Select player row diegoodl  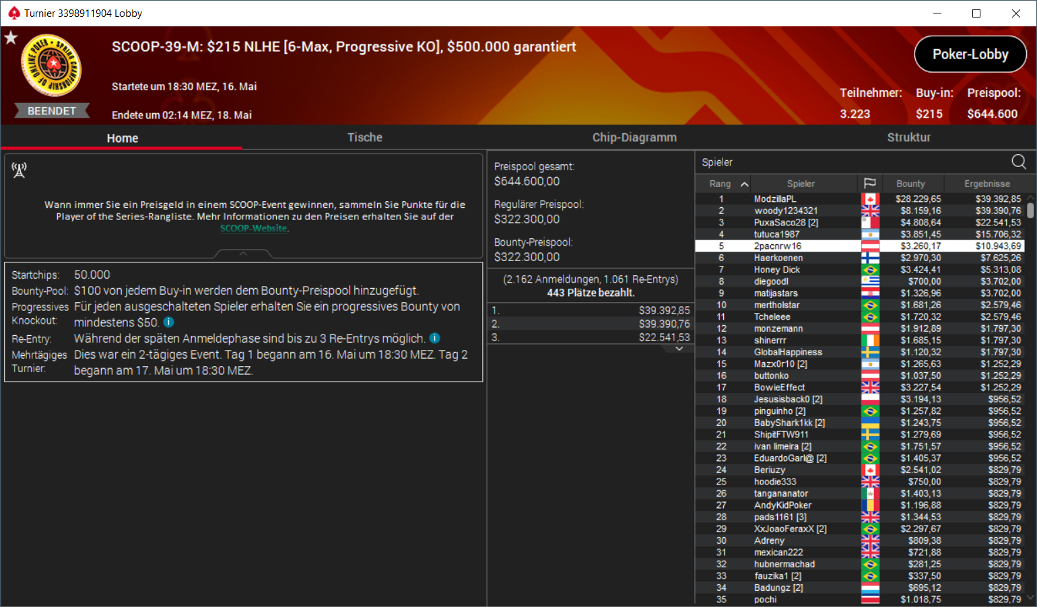860,281
